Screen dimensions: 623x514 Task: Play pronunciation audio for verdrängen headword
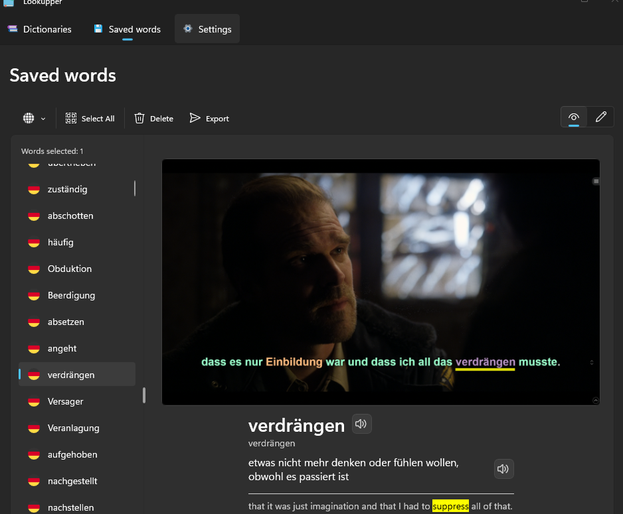click(361, 424)
